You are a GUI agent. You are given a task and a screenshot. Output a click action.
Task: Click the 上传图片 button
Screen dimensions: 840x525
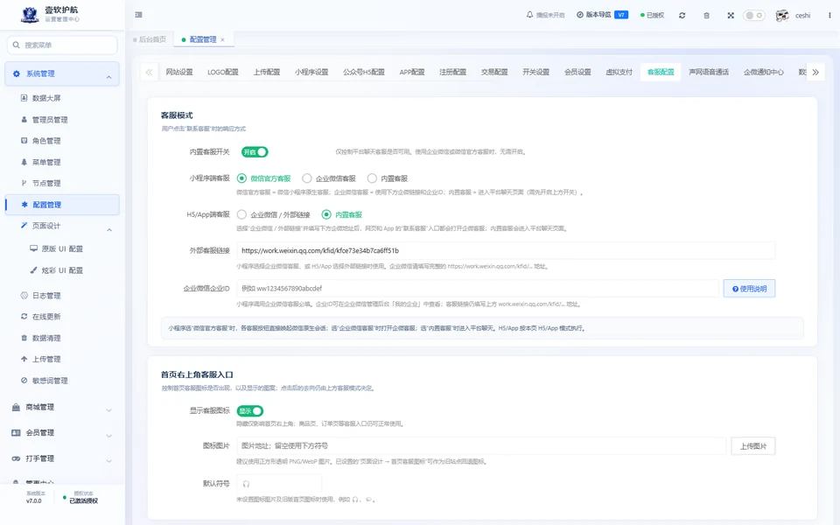[x=753, y=446]
